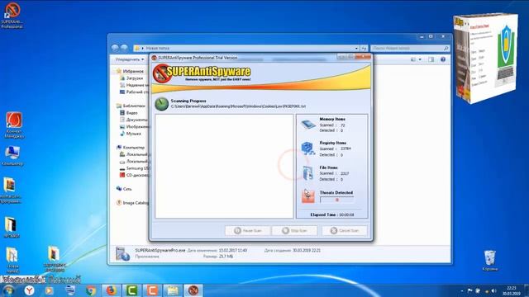The height and width of the screenshot is (297, 529).
Task: Select Сеть in Explorer sidebar
Action: coord(124,189)
